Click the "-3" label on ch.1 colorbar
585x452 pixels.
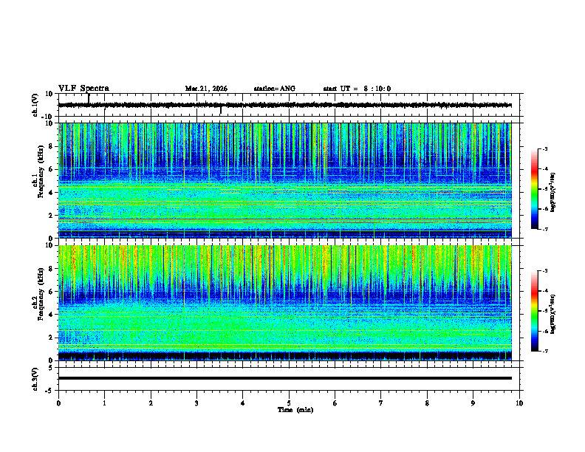(x=545, y=148)
